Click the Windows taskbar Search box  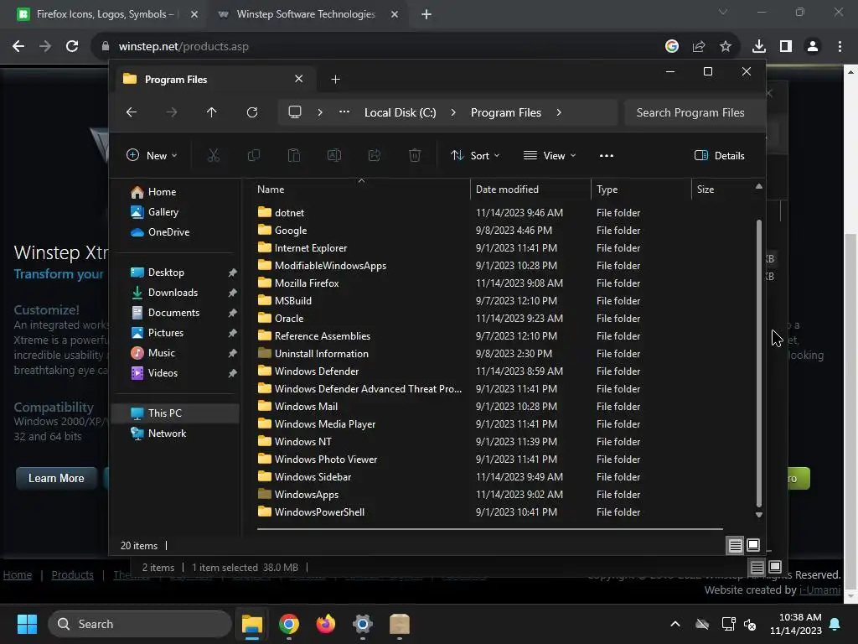[140, 624]
